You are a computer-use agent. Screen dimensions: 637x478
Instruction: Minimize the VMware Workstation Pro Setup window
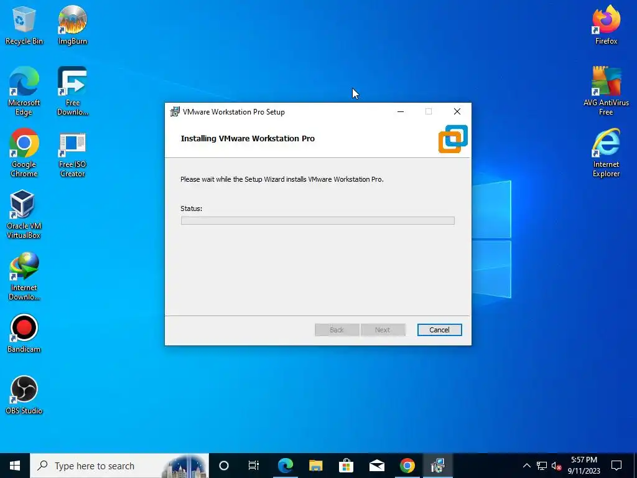[401, 111]
